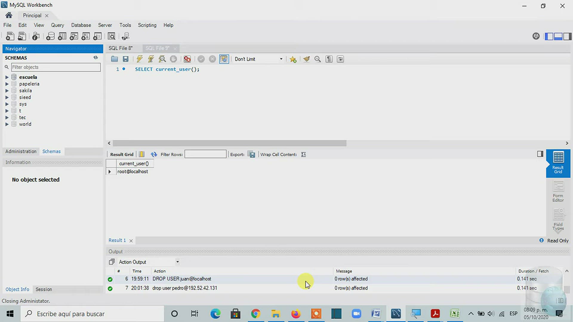The width and height of the screenshot is (573, 322).
Task: Create new table toolbar icon
Action: pos(62,36)
